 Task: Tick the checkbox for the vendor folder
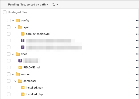point(9,74)
